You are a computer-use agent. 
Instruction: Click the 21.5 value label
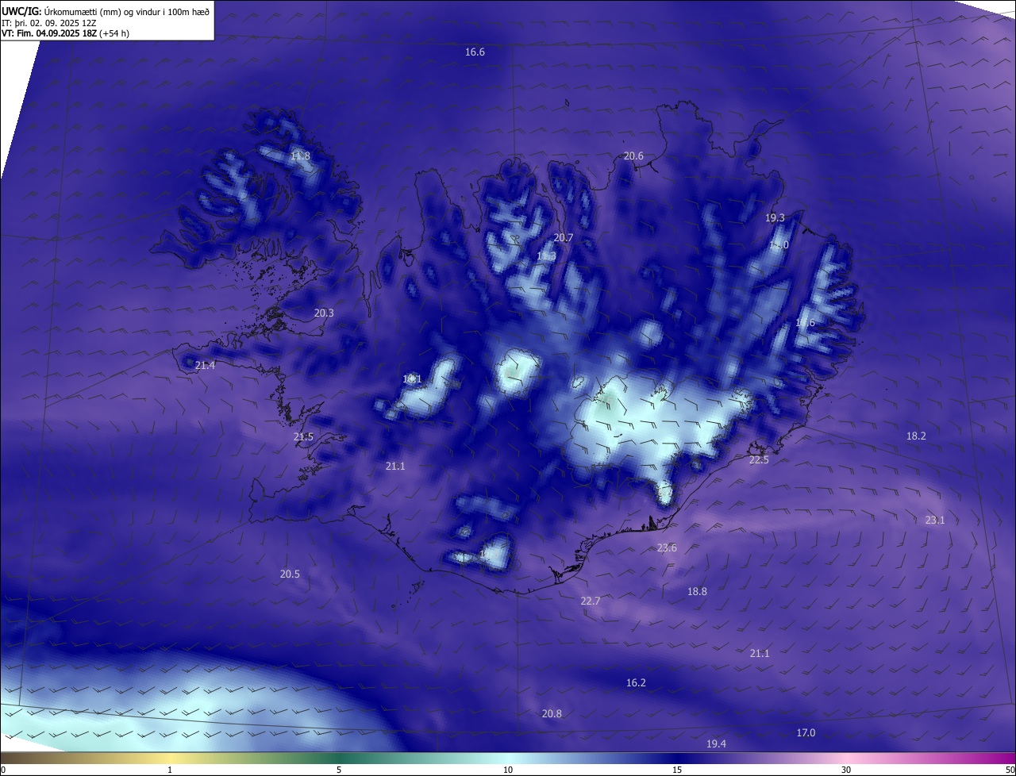(x=303, y=436)
